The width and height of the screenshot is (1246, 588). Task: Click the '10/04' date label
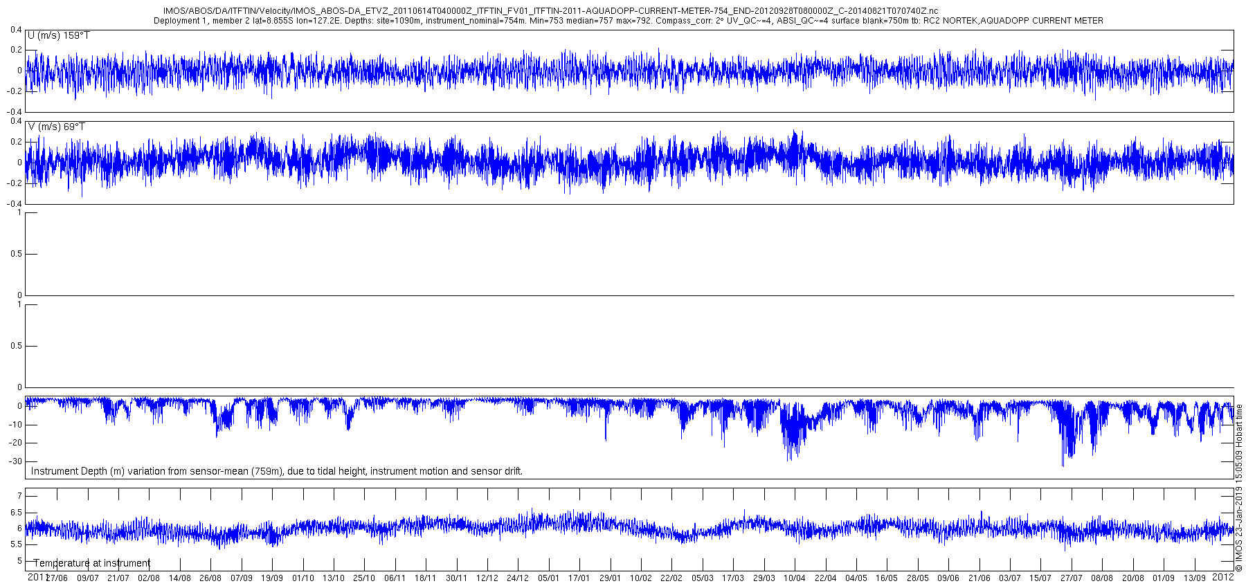click(x=795, y=578)
